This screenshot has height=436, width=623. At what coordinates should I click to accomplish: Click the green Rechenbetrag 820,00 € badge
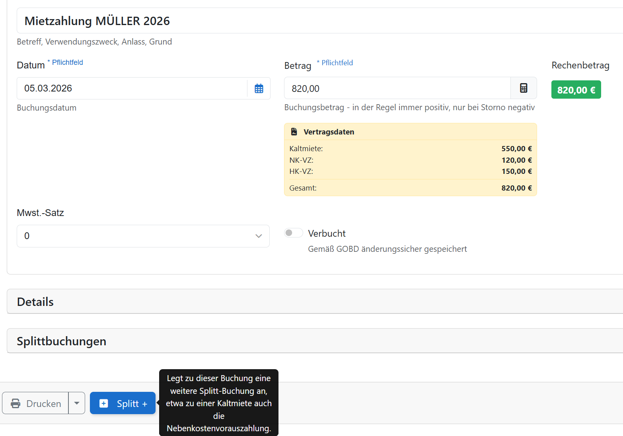(x=576, y=90)
